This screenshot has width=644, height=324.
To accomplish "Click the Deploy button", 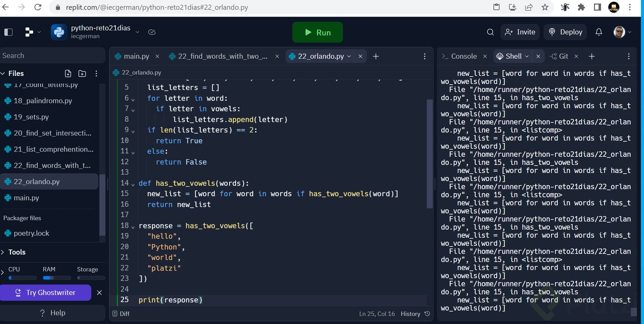I will point(566,32).
